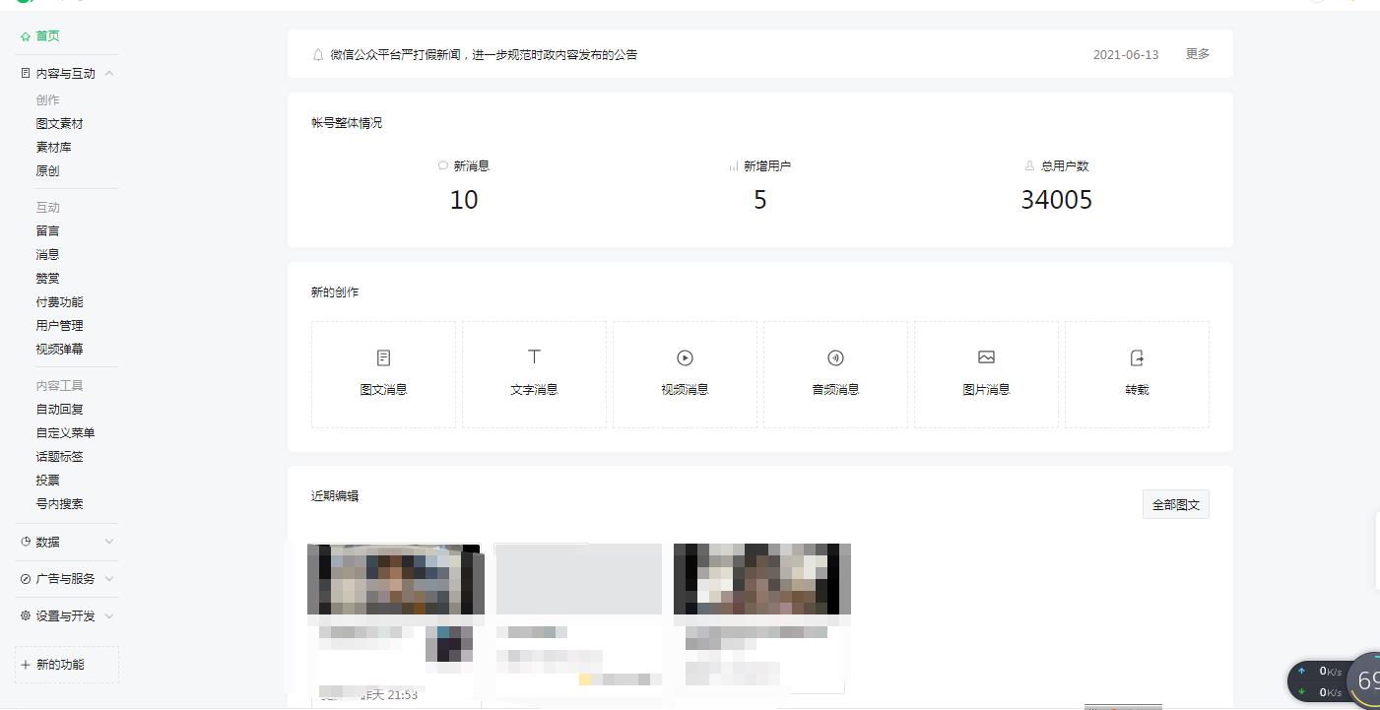Click the 内容与互动 section icon
The width and height of the screenshot is (1380, 710).
[x=26, y=73]
